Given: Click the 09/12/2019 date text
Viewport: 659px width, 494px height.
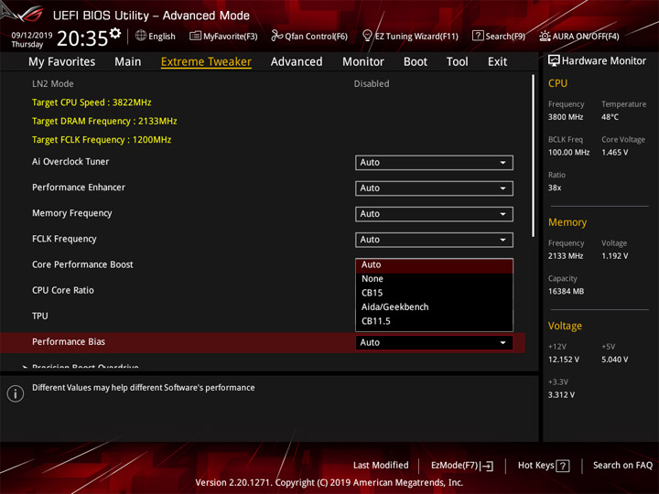Looking at the screenshot, I should pyautogui.click(x=32, y=35).
